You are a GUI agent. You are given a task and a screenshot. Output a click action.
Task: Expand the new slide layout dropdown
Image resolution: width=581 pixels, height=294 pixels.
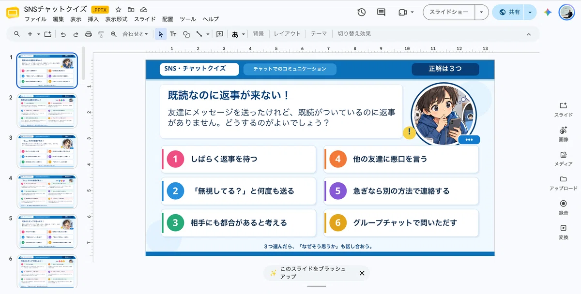click(x=38, y=34)
